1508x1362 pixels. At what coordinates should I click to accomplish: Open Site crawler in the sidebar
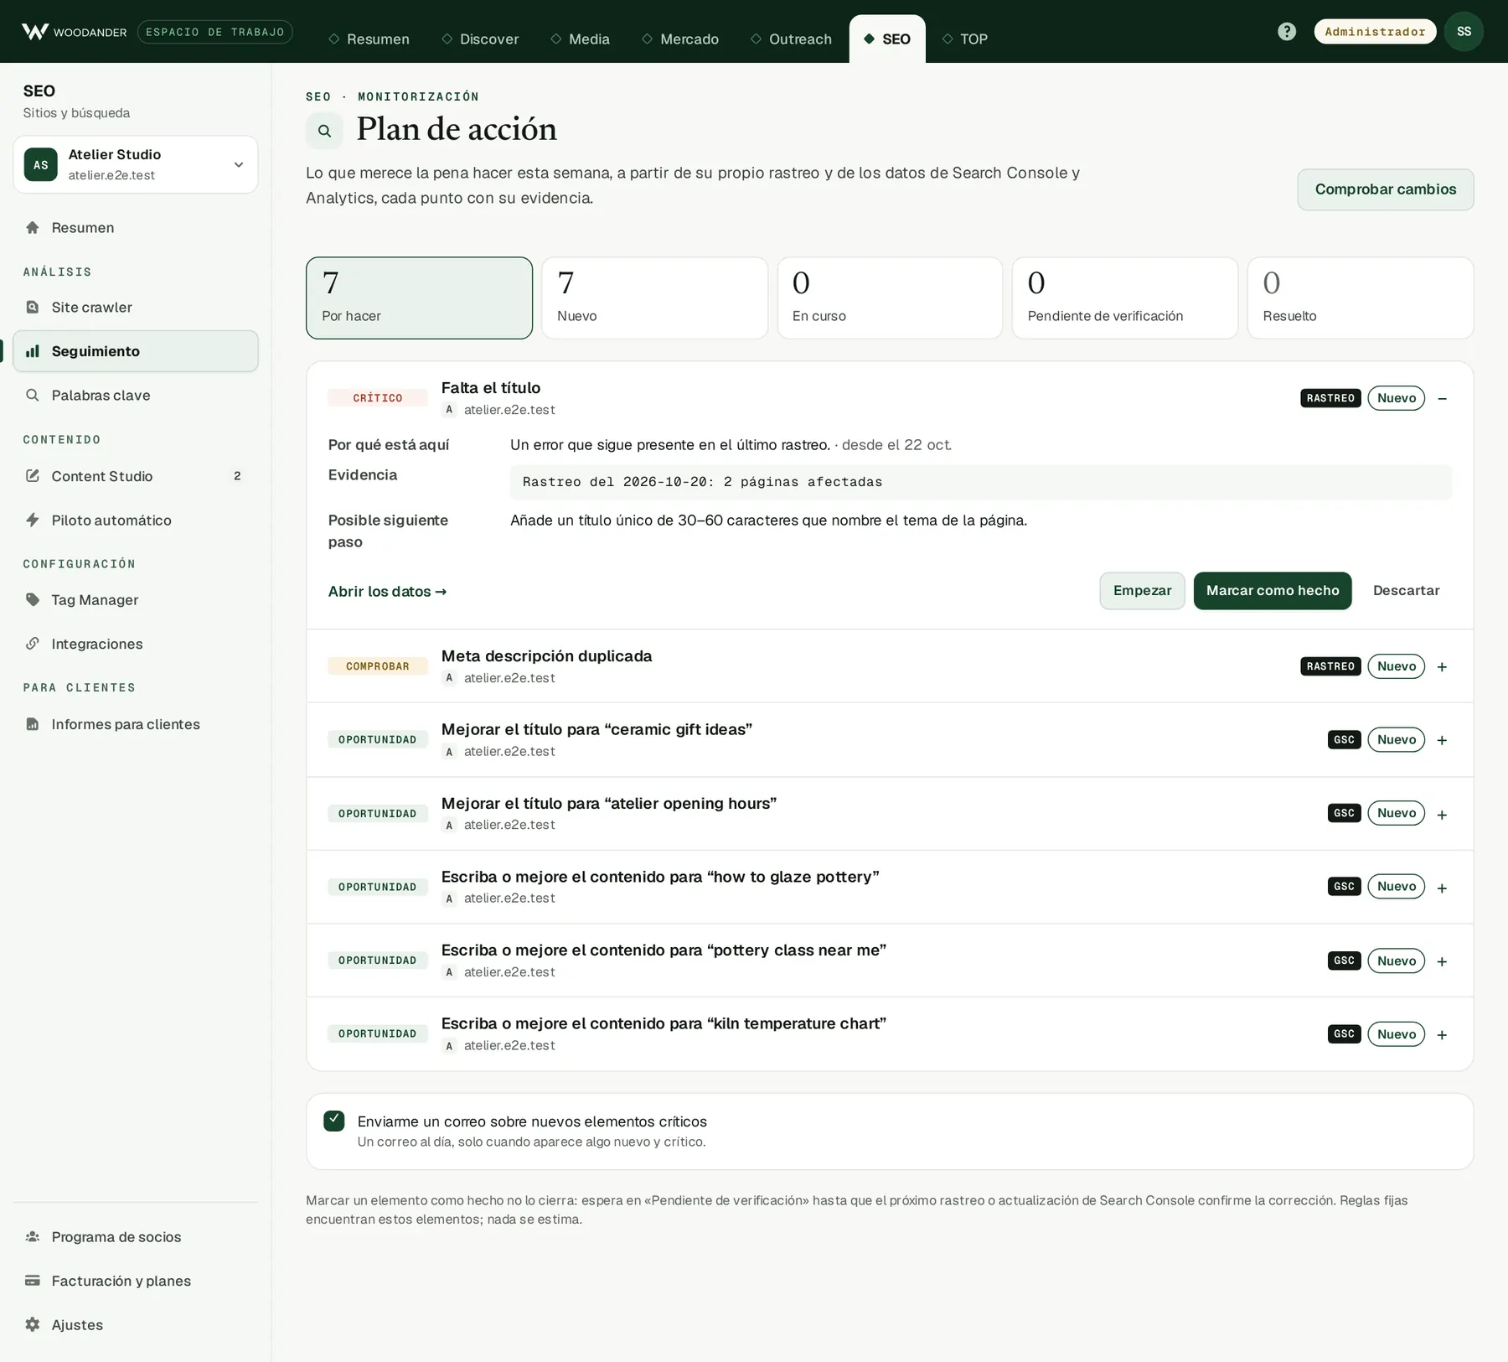[136, 308]
